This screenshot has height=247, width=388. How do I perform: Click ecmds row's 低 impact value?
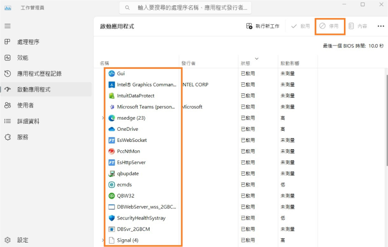point(282,185)
